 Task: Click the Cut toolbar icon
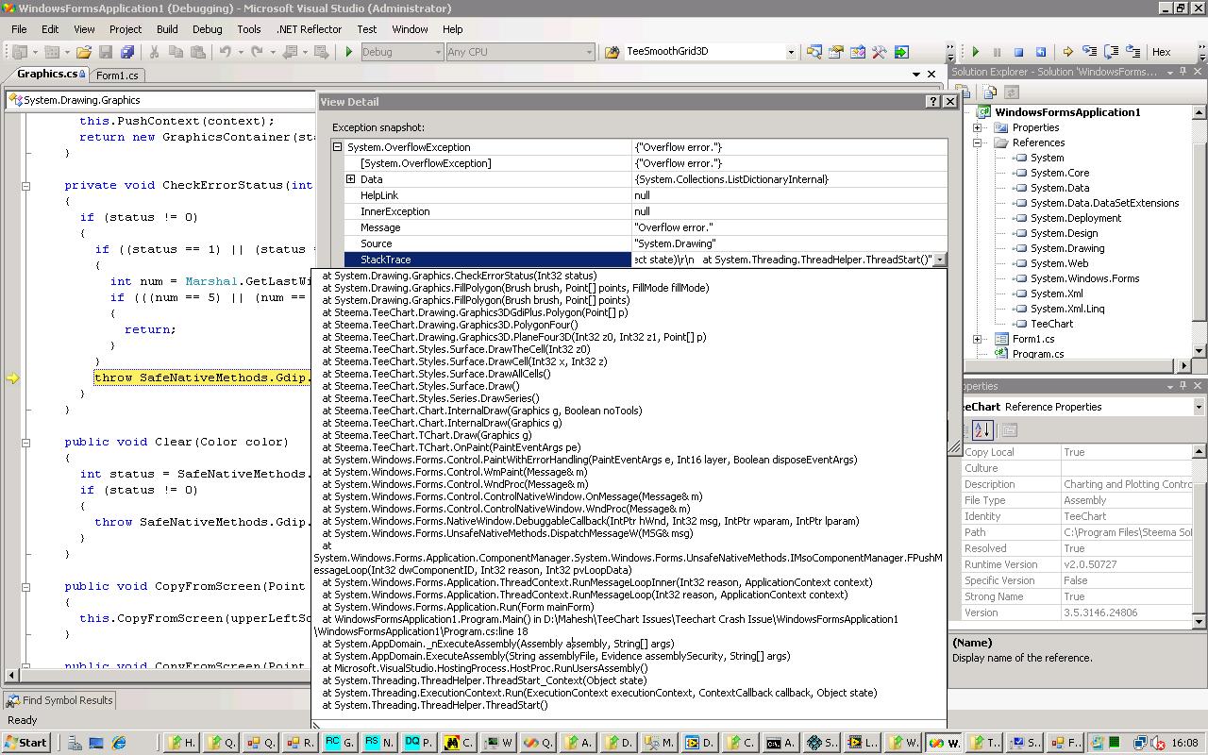[154, 52]
